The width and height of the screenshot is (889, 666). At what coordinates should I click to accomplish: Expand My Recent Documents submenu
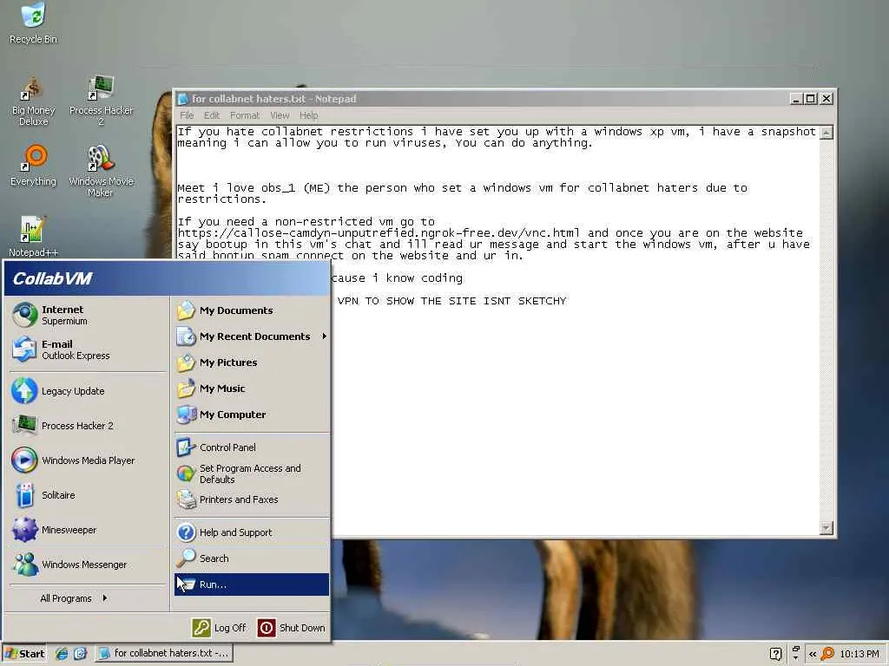(252, 336)
